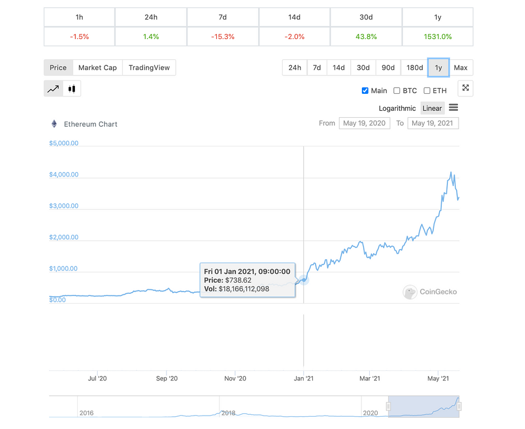Image resolution: width=525 pixels, height=429 pixels.
Task: Select the 90d time range
Action: (388, 68)
